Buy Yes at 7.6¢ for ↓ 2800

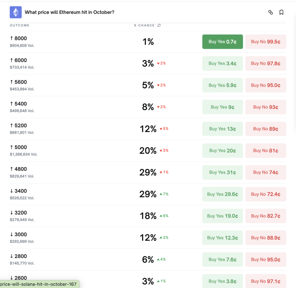223,259
